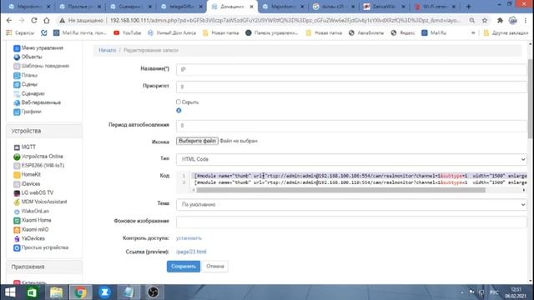Open the browser extensions puzzle icon

click(x=500, y=20)
